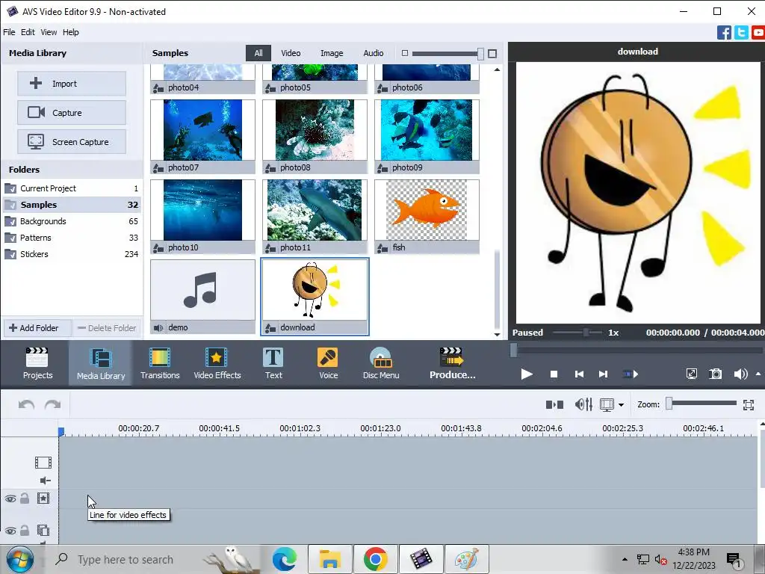Screen dimensions: 765x574
Task: Select the Video filter tab
Action: click(291, 53)
